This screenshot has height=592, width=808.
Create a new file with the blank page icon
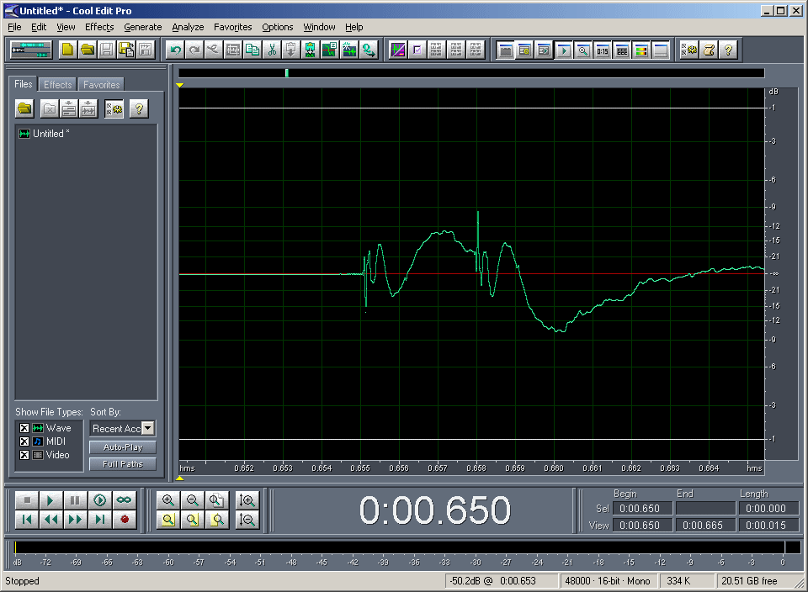tap(67, 50)
